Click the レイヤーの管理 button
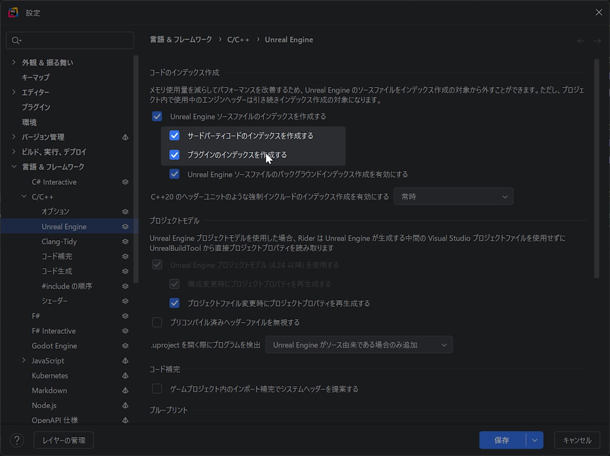 pyautogui.click(x=64, y=440)
